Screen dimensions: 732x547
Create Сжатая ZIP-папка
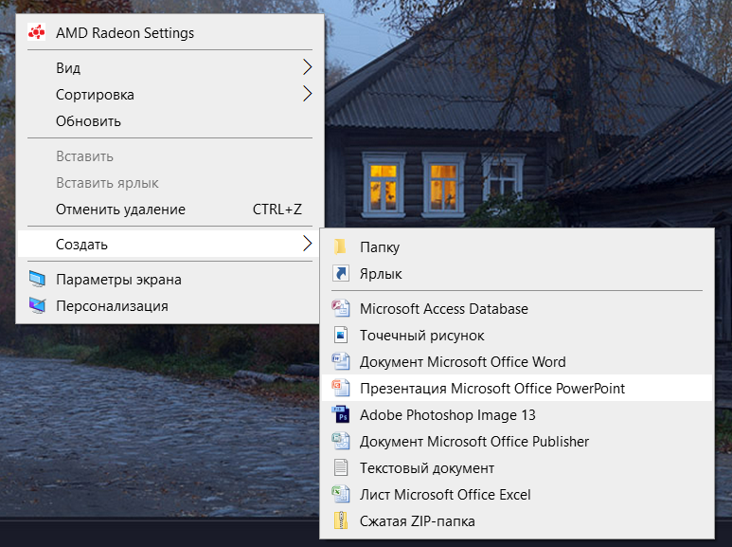tap(517, 520)
